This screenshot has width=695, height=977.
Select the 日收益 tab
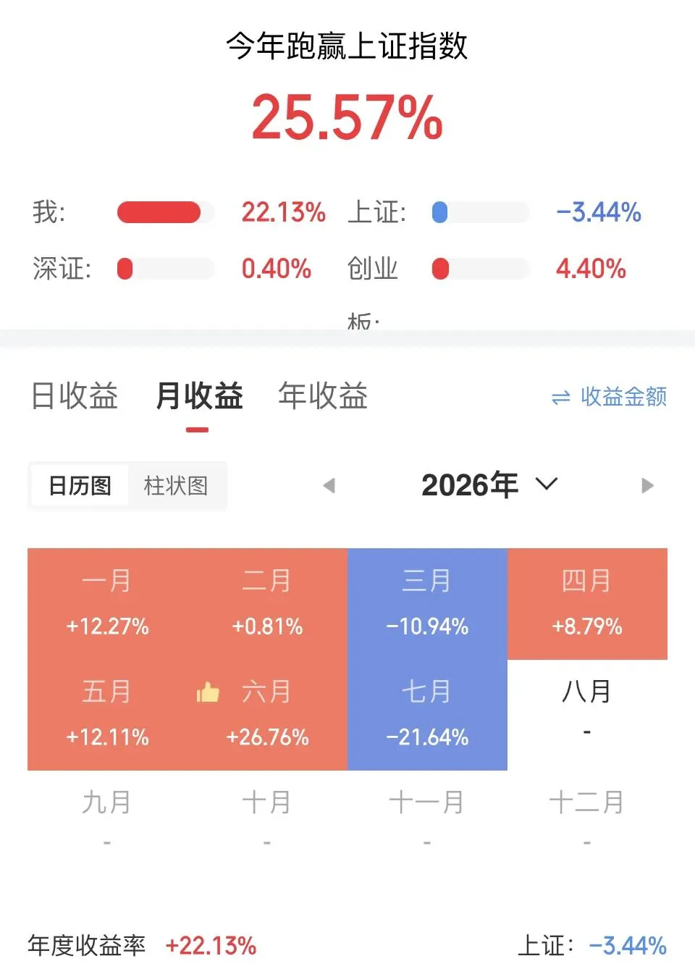click(x=75, y=396)
